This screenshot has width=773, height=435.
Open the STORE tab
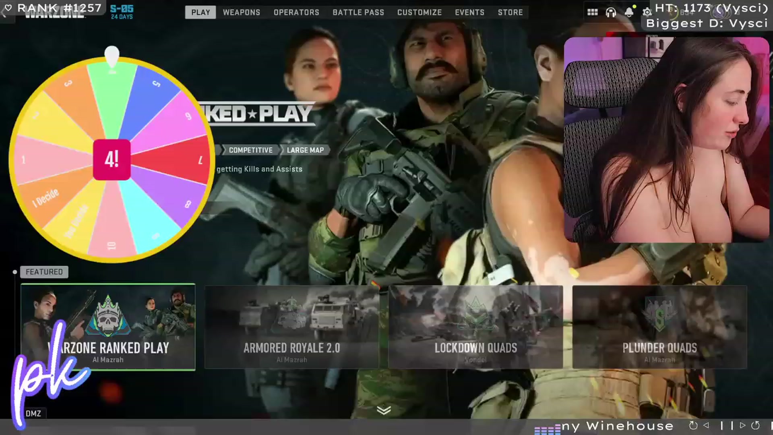[510, 12]
